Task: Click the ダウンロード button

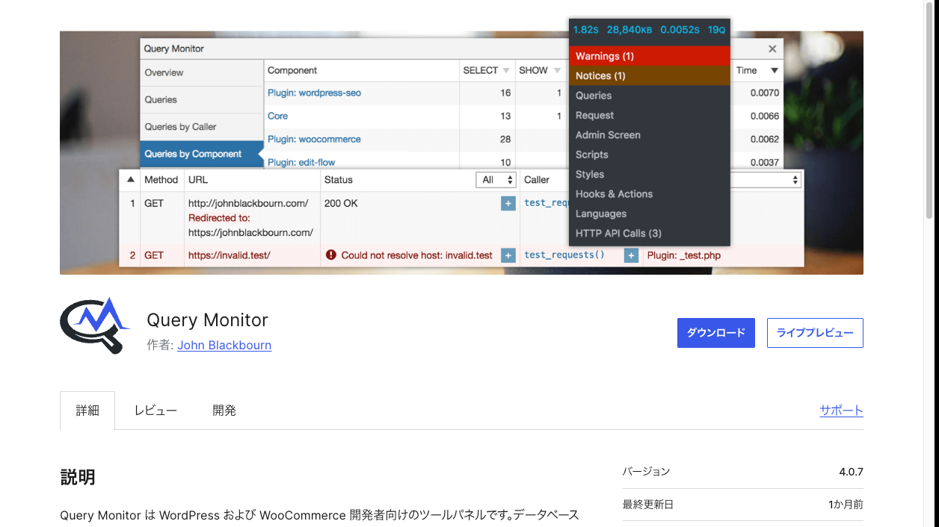Action: 716,333
